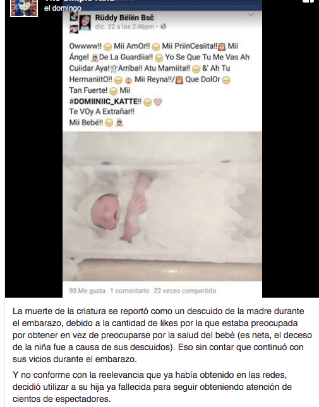Select the sad emoji after Tan Fuerte
Image resolution: width=319 pixels, height=407 pixels.
[x=114, y=91]
